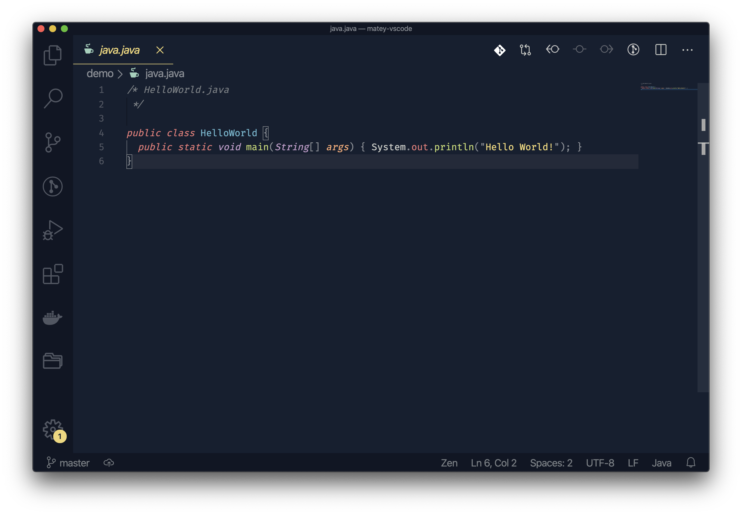
Task: Toggle notifications bell in status bar
Action: point(691,463)
